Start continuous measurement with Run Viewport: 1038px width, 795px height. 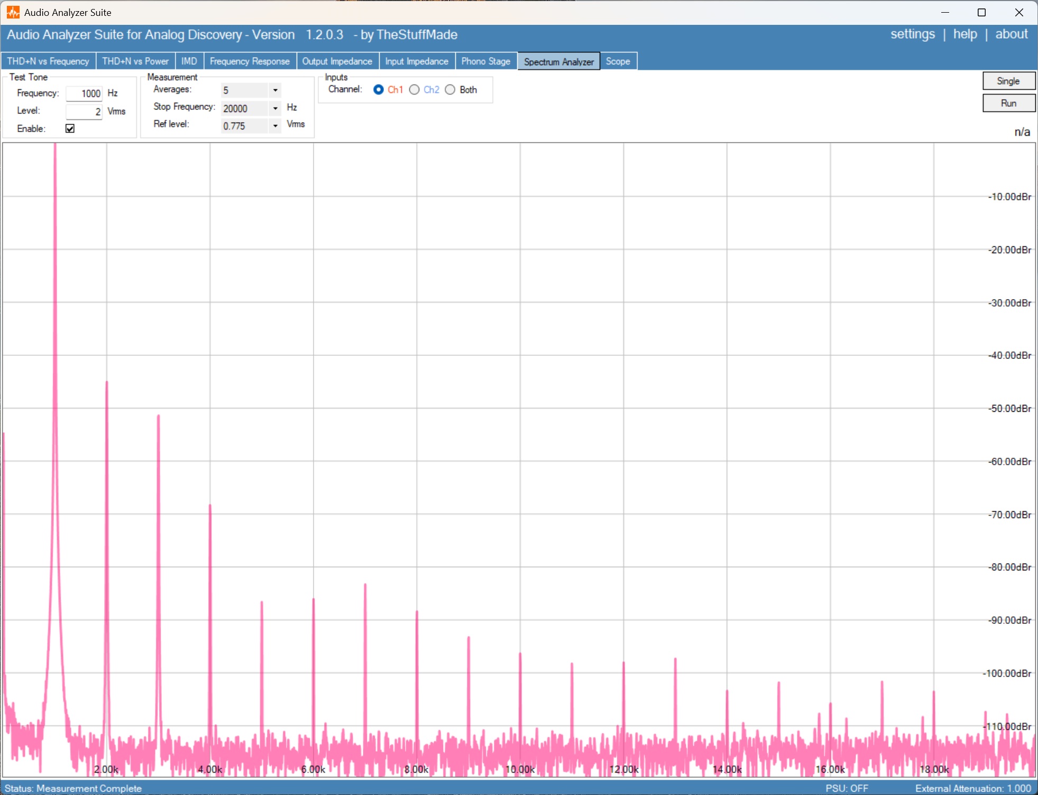pyautogui.click(x=1008, y=103)
